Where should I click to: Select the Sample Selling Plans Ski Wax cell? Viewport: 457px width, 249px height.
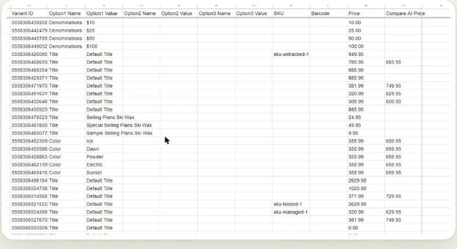tap(119, 133)
